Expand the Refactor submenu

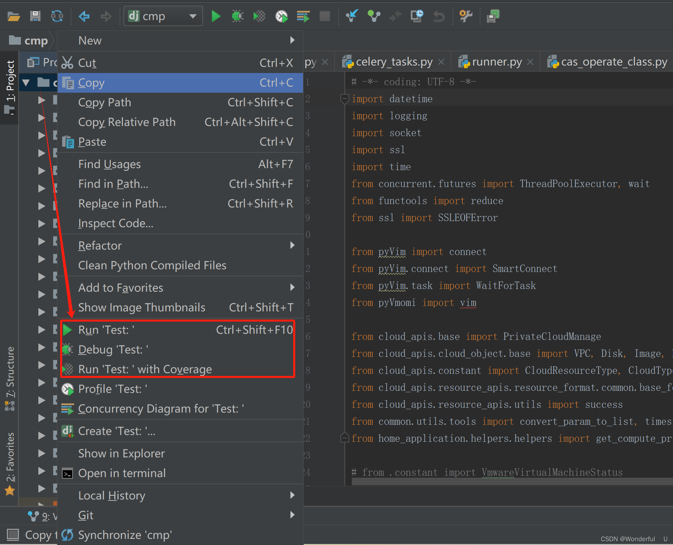point(180,246)
